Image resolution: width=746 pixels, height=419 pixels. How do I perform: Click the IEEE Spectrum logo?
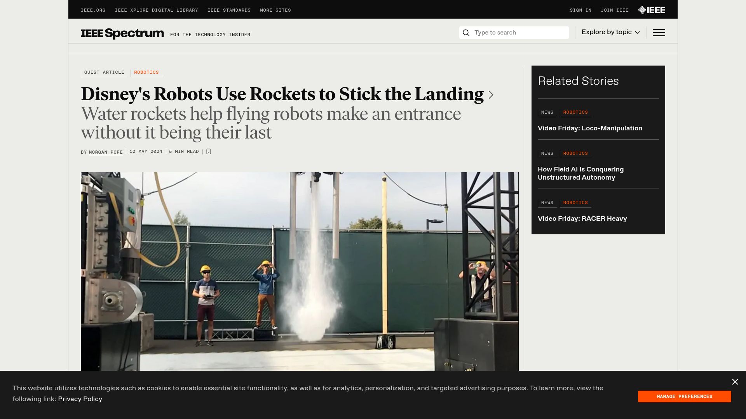point(122,33)
